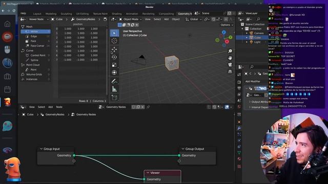This screenshot has width=328, height=184.
Task: Click the Y axis on navigation gizmo
Action: click(x=230, y=37)
